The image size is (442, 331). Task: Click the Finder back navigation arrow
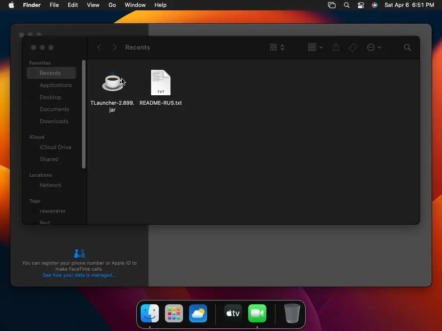99,47
